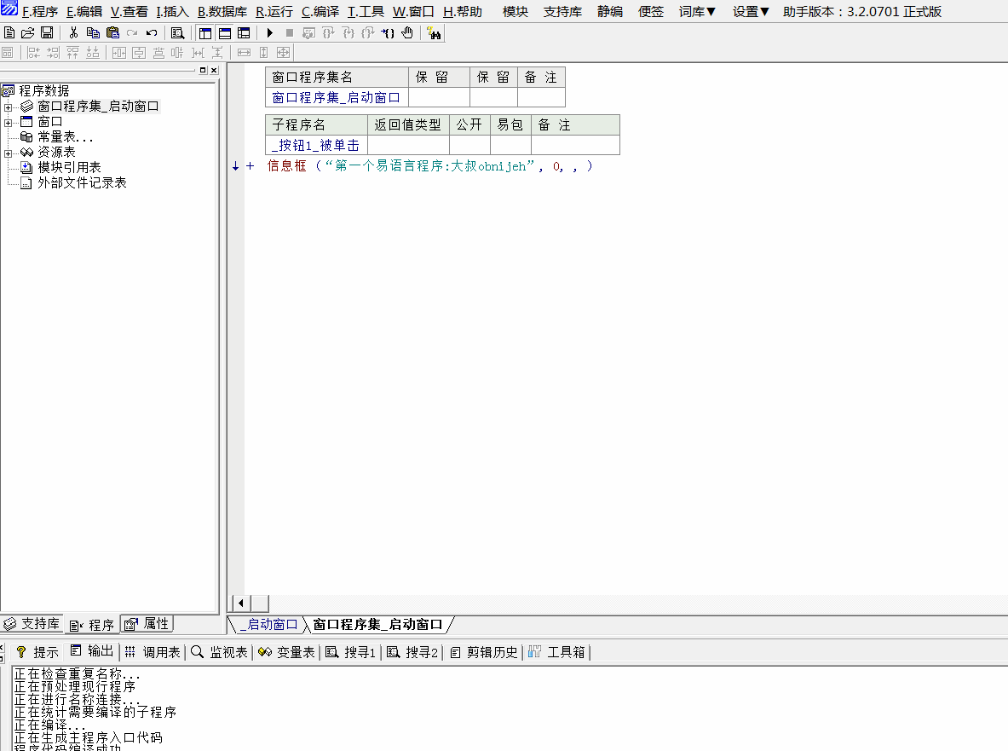Open the 监视表 bottom tab
Viewport: 1008px width, 751px height.
click(x=219, y=652)
